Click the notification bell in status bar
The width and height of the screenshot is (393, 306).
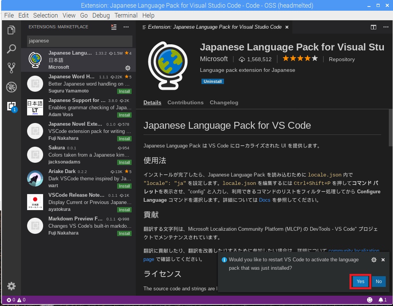tap(382, 300)
